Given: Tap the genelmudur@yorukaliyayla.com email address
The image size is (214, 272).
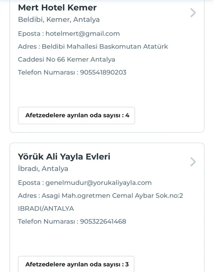Looking at the screenshot, I should (99, 183).
